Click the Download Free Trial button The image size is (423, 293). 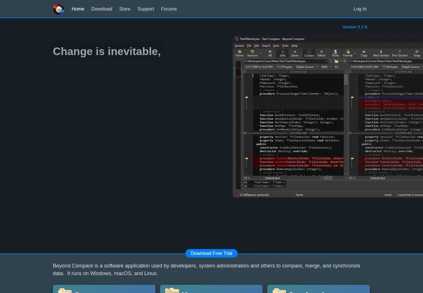[x=211, y=253]
